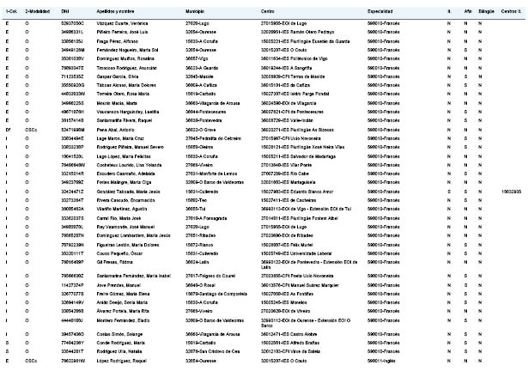528x377 pixels.
Task: Select the López Rodríguez, Raquel row
Action: point(264,361)
